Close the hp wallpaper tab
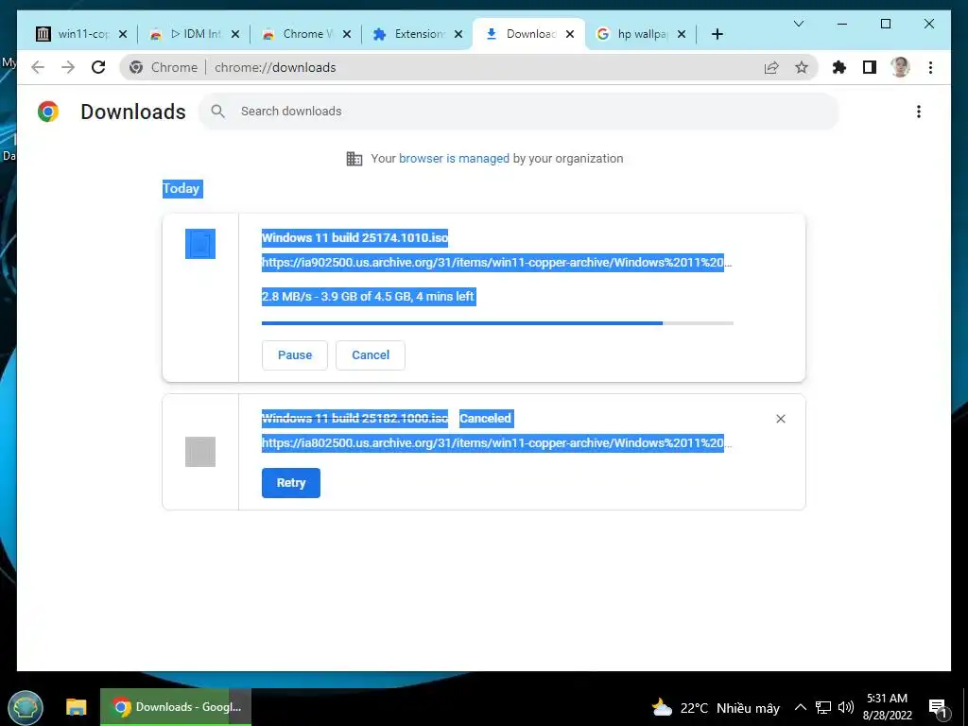Screen dimensions: 968x726 pos(682,35)
